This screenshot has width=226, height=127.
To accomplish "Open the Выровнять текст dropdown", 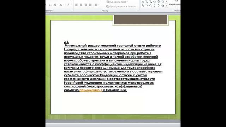I will coord(117,2).
